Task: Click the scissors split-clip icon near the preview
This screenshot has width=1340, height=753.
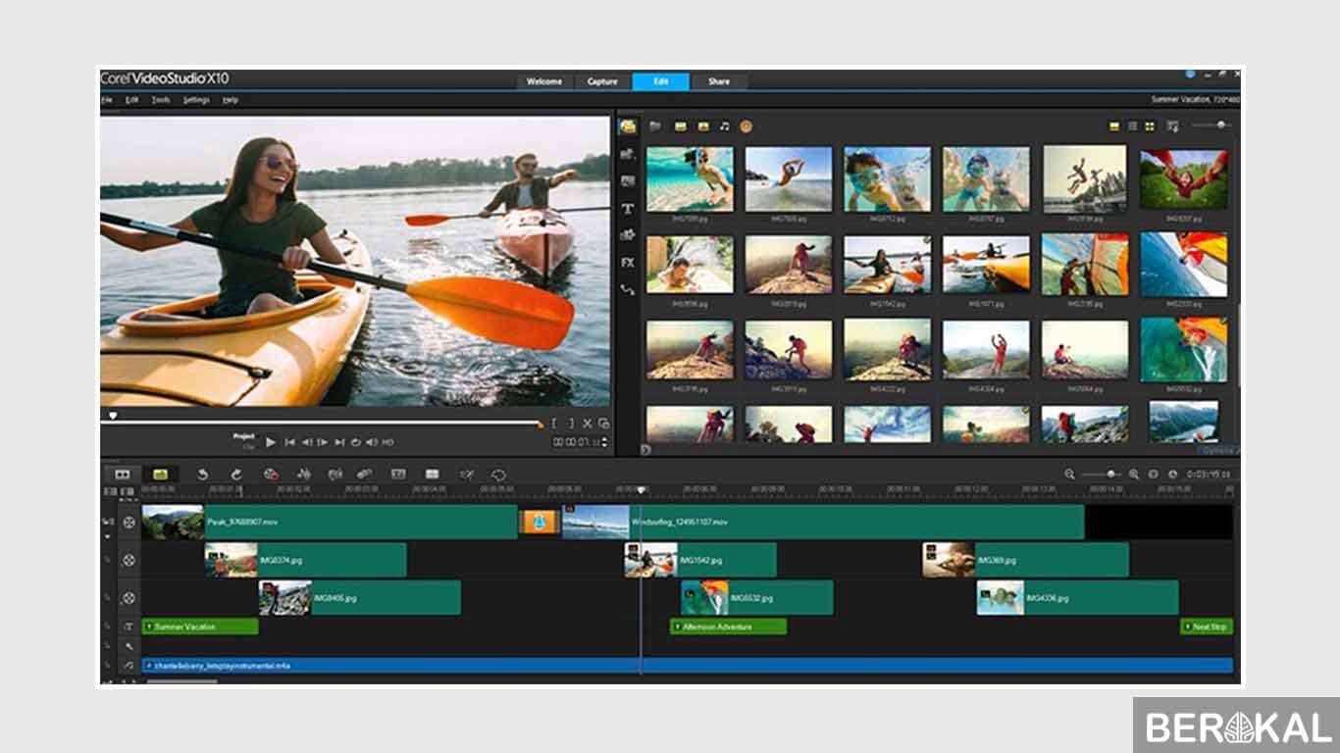Action: coord(586,425)
